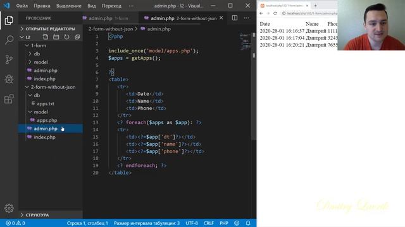Open Source Control view in activity bar
405x227 pixels.
tap(9, 59)
